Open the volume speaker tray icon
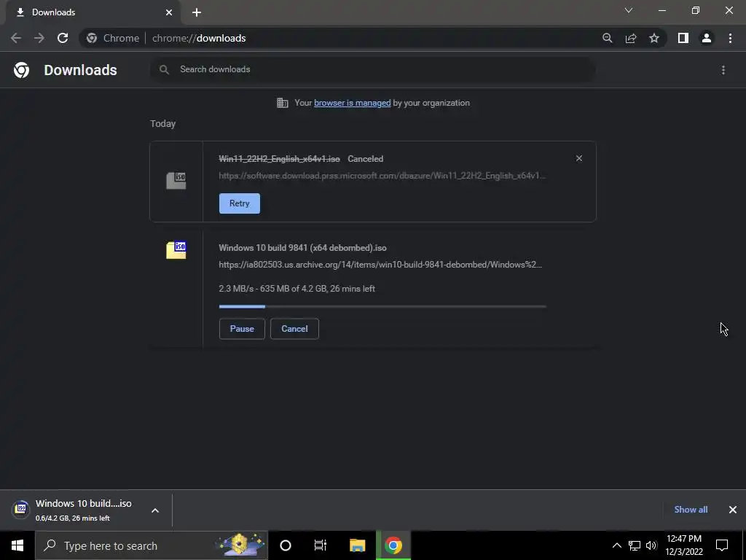 [x=651, y=545]
